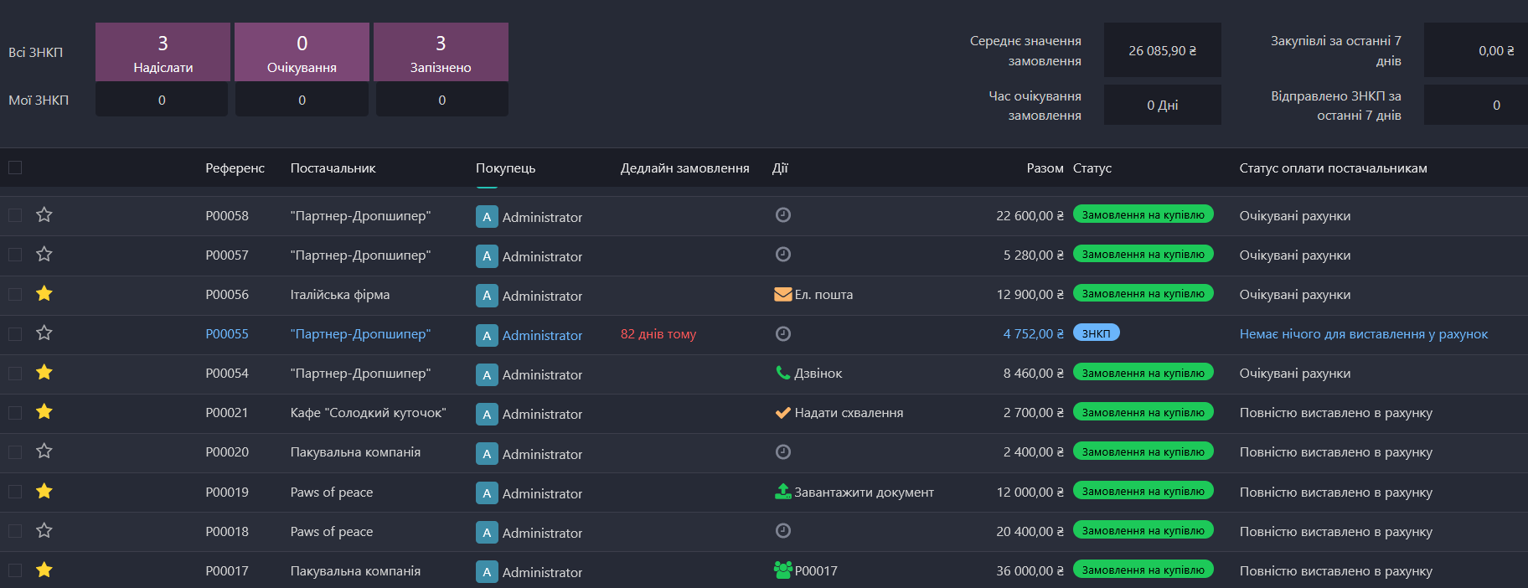Filter all RFQs by Надіслати tile
This screenshot has height=588, width=1528.
(163, 52)
